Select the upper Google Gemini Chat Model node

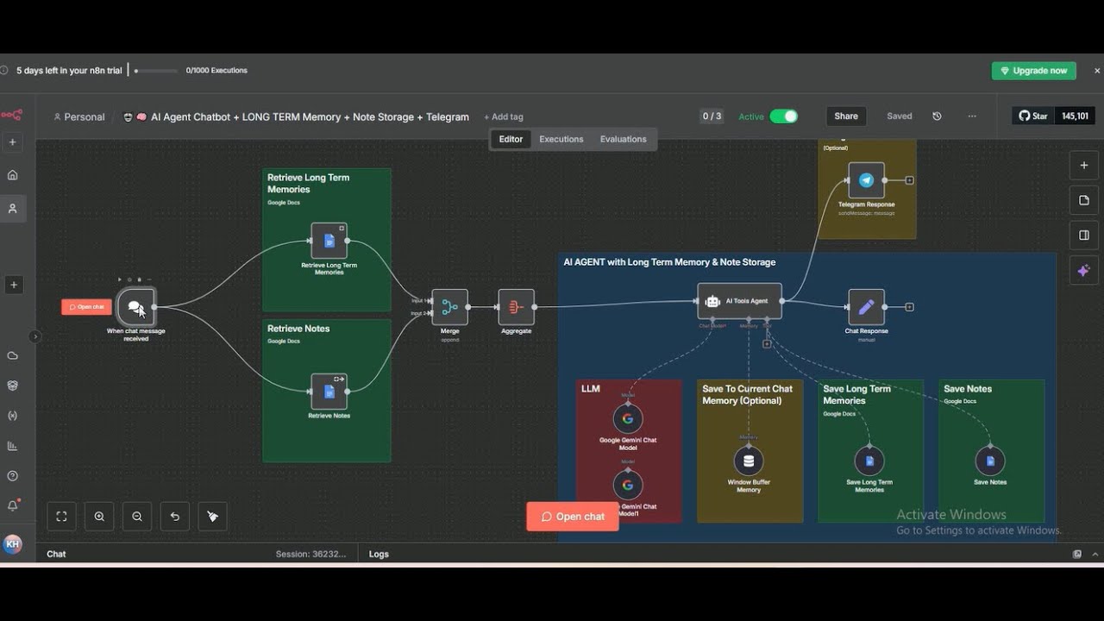[628, 419]
